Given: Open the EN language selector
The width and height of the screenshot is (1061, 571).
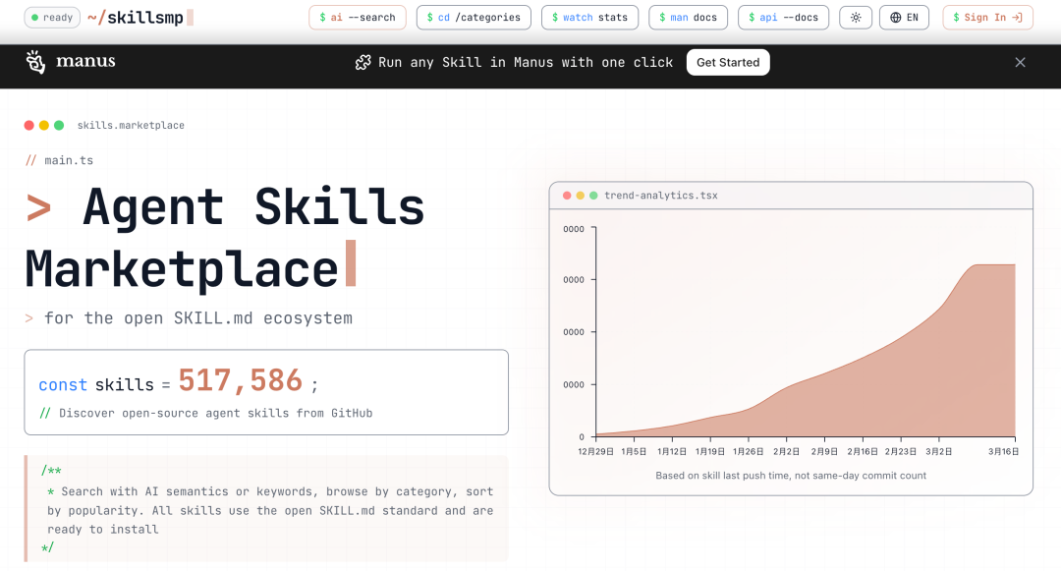Looking at the screenshot, I should coord(904,18).
